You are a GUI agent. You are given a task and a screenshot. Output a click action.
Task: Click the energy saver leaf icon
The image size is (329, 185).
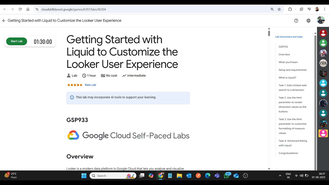pos(301,9)
